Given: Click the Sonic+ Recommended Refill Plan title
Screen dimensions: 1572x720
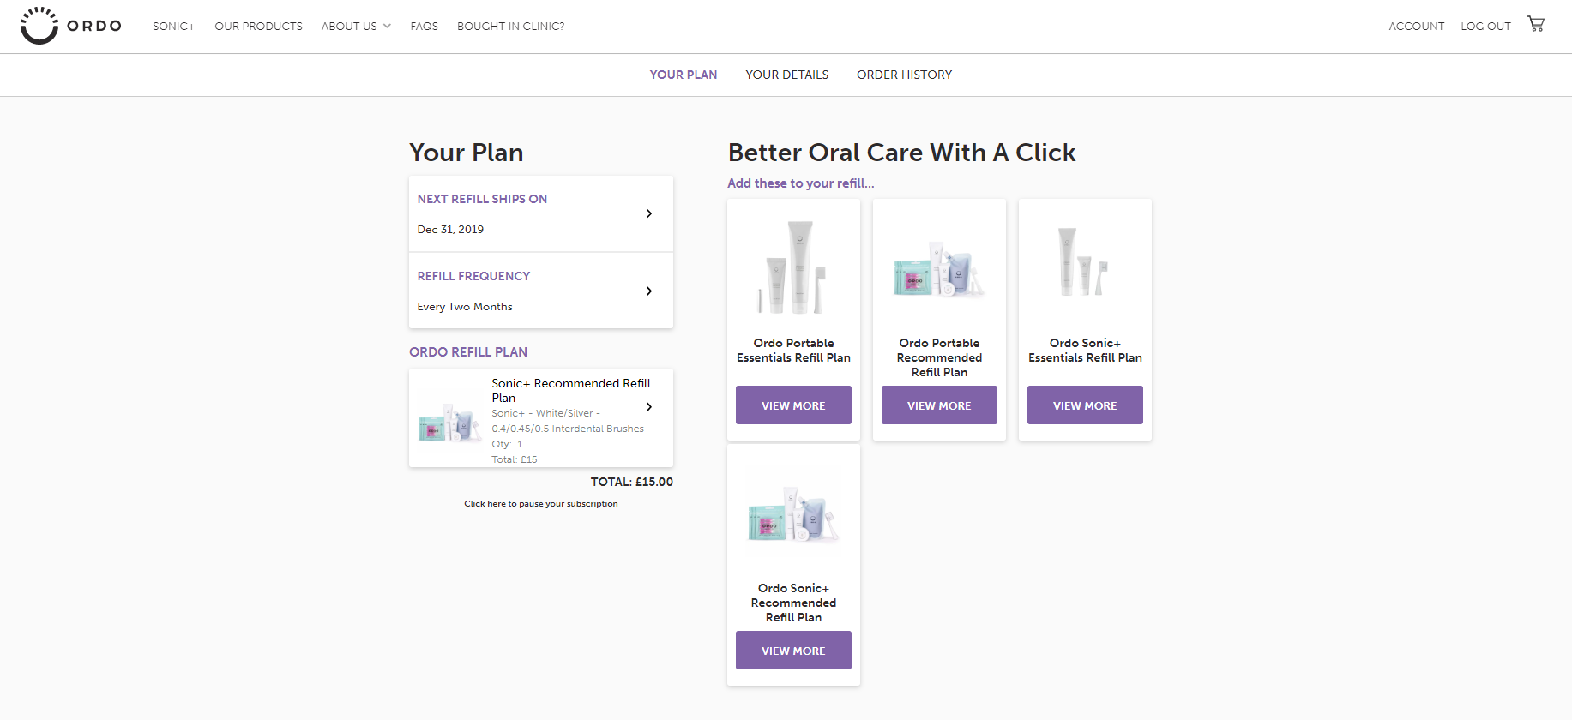Looking at the screenshot, I should [571, 391].
